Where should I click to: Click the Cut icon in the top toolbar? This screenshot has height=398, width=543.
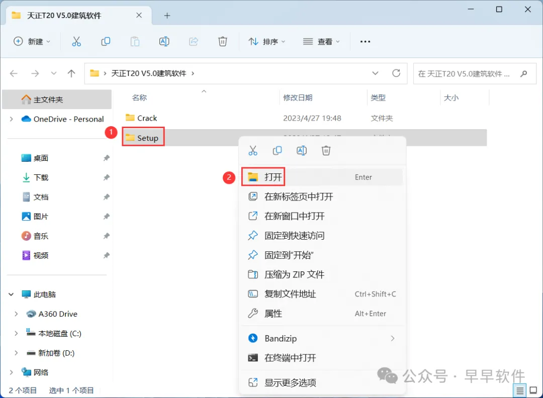pos(76,42)
